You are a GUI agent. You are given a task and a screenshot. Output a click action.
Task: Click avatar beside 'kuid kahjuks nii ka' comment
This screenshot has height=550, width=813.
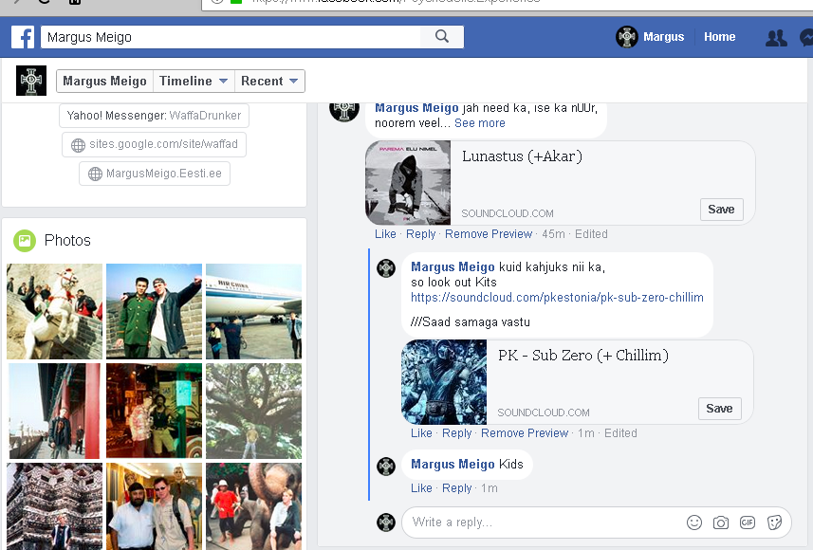[x=386, y=268]
